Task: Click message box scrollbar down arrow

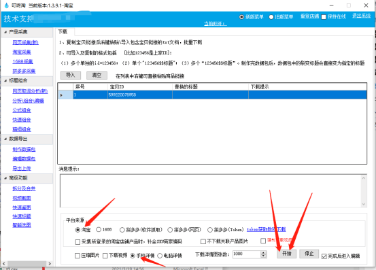Action: point(364,204)
